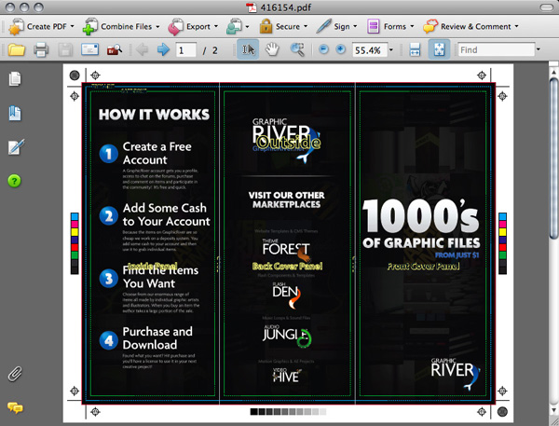Open a file with the folder icon
559x426 pixels.
(17, 50)
